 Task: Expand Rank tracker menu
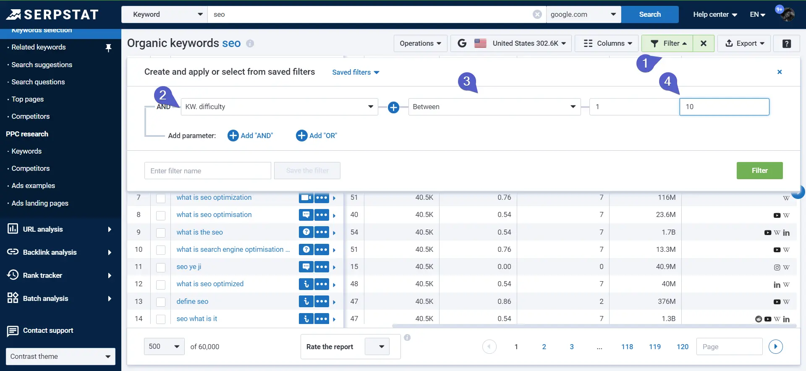60,275
